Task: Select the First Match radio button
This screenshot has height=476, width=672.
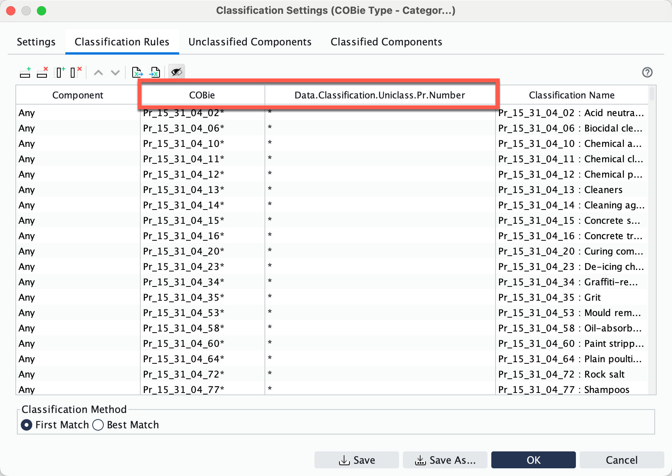Action: 27,425
